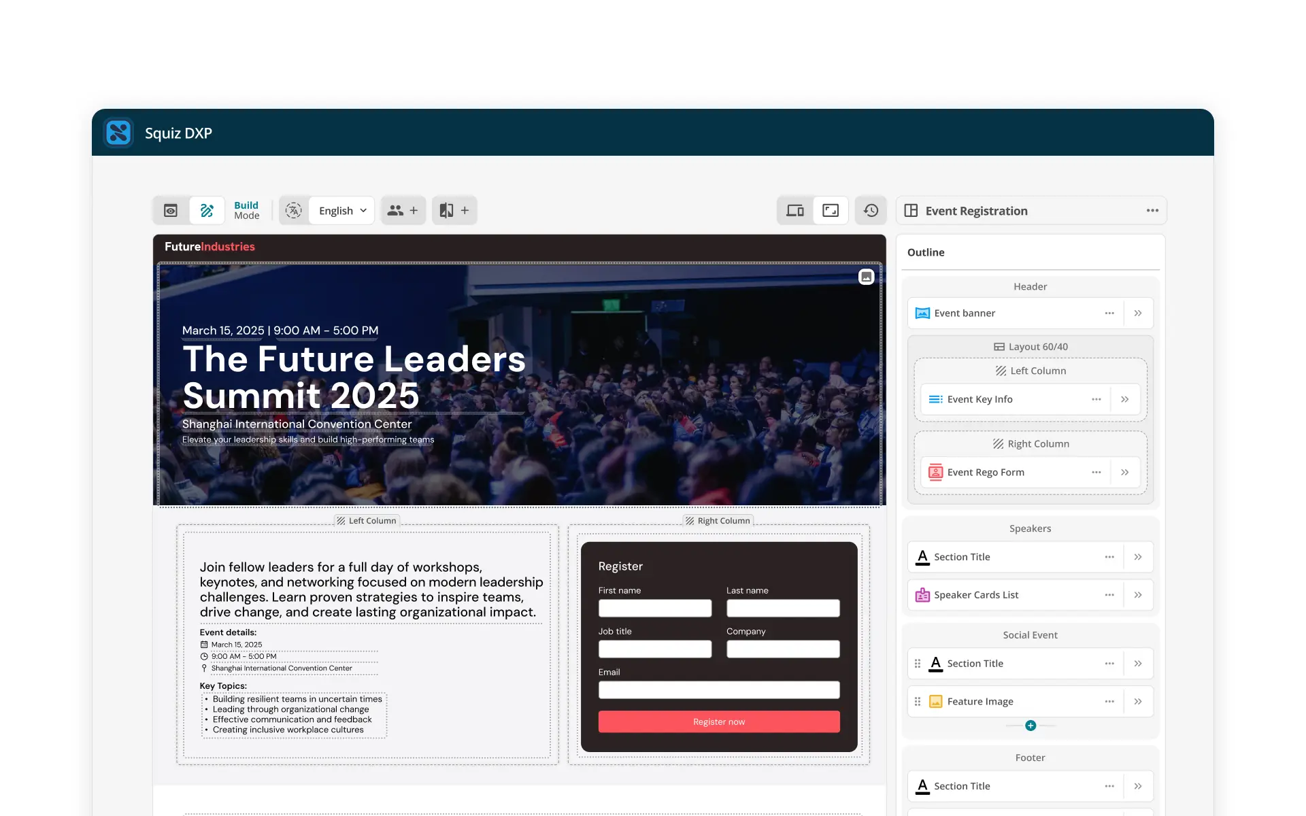Viewport: 1306px width, 816px height.
Task: Open the English language dropdown
Action: pos(342,211)
